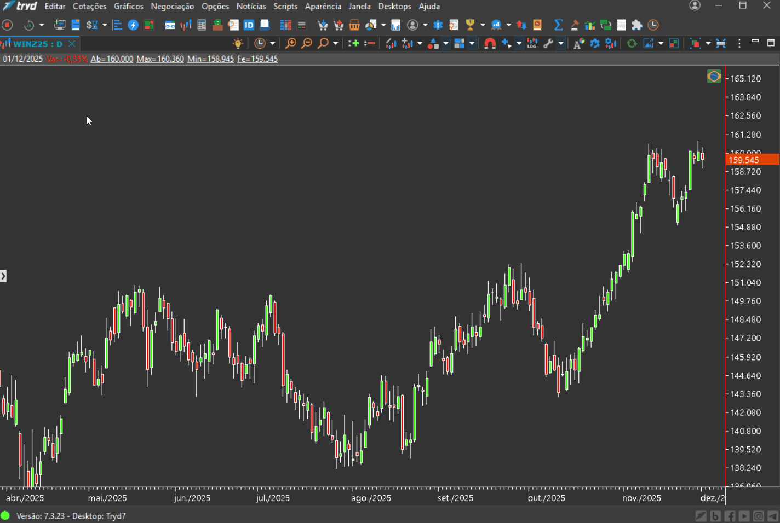Screen dimensions: 780x523
Task: Open the text color A icon
Action: tap(579, 43)
